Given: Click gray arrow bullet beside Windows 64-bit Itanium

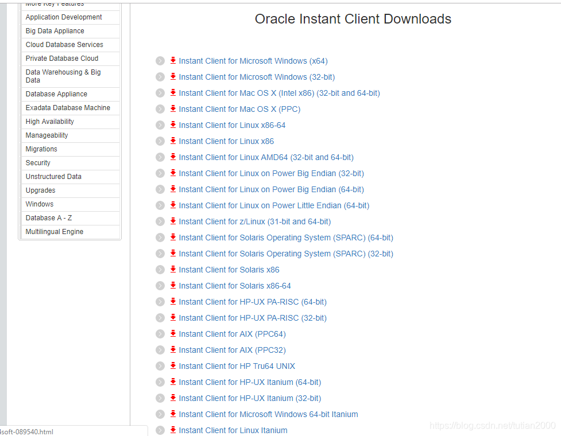Looking at the screenshot, I should pyautogui.click(x=160, y=415).
